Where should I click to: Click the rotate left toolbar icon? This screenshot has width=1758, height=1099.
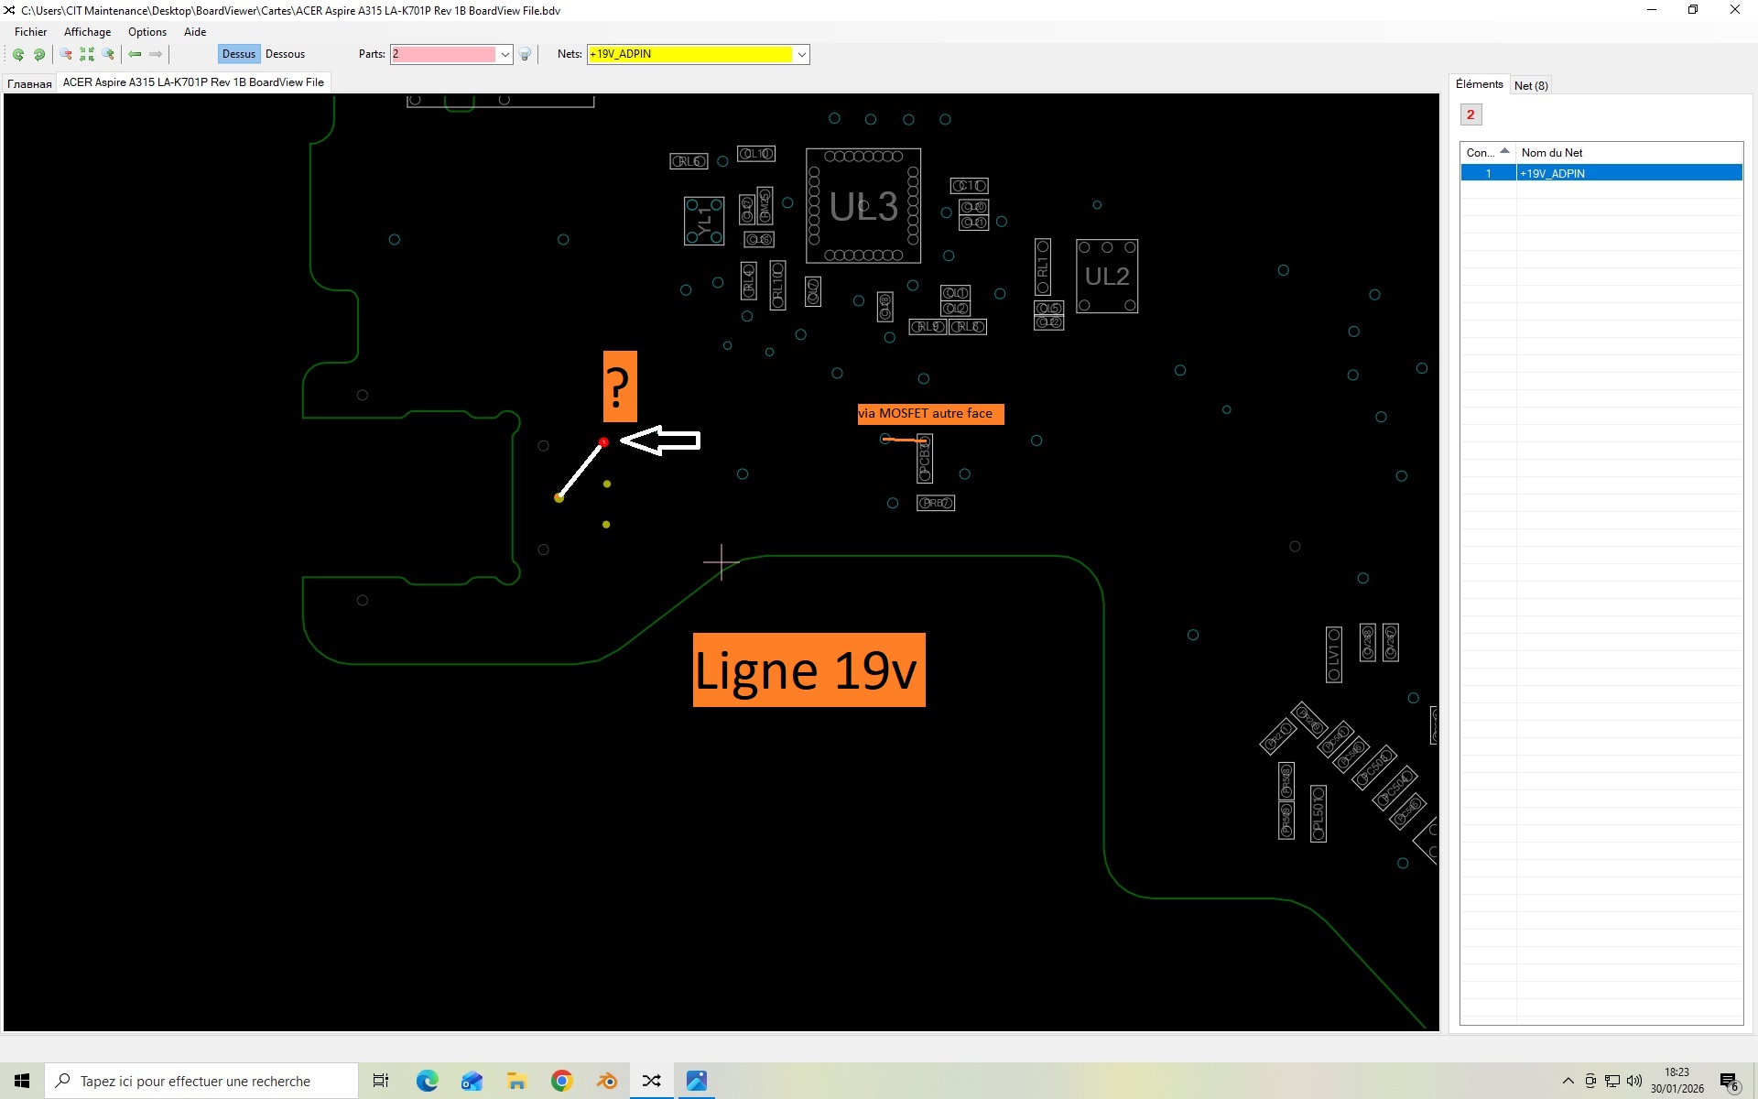(x=18, y=55)
